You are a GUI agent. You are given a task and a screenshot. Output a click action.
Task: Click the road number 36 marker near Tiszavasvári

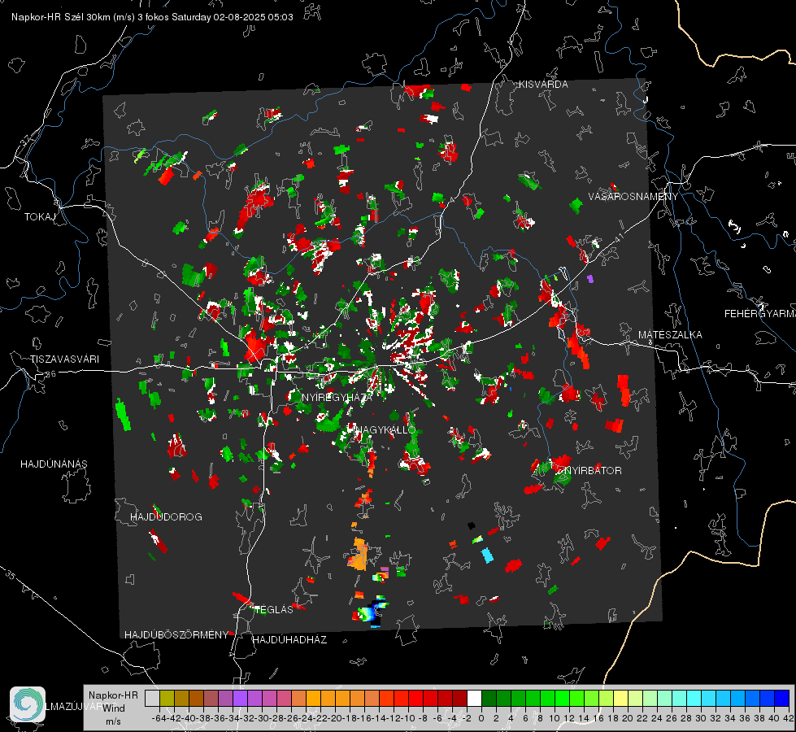pos(50,374)
